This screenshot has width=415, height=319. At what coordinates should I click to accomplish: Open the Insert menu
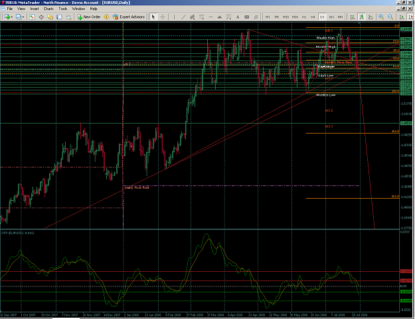pyautogui.click(x=35, y=9)
